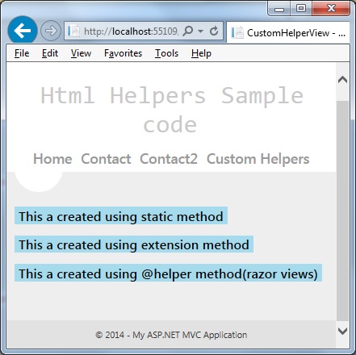Open the File menu

pyautogui.click(x=22, y=53)
